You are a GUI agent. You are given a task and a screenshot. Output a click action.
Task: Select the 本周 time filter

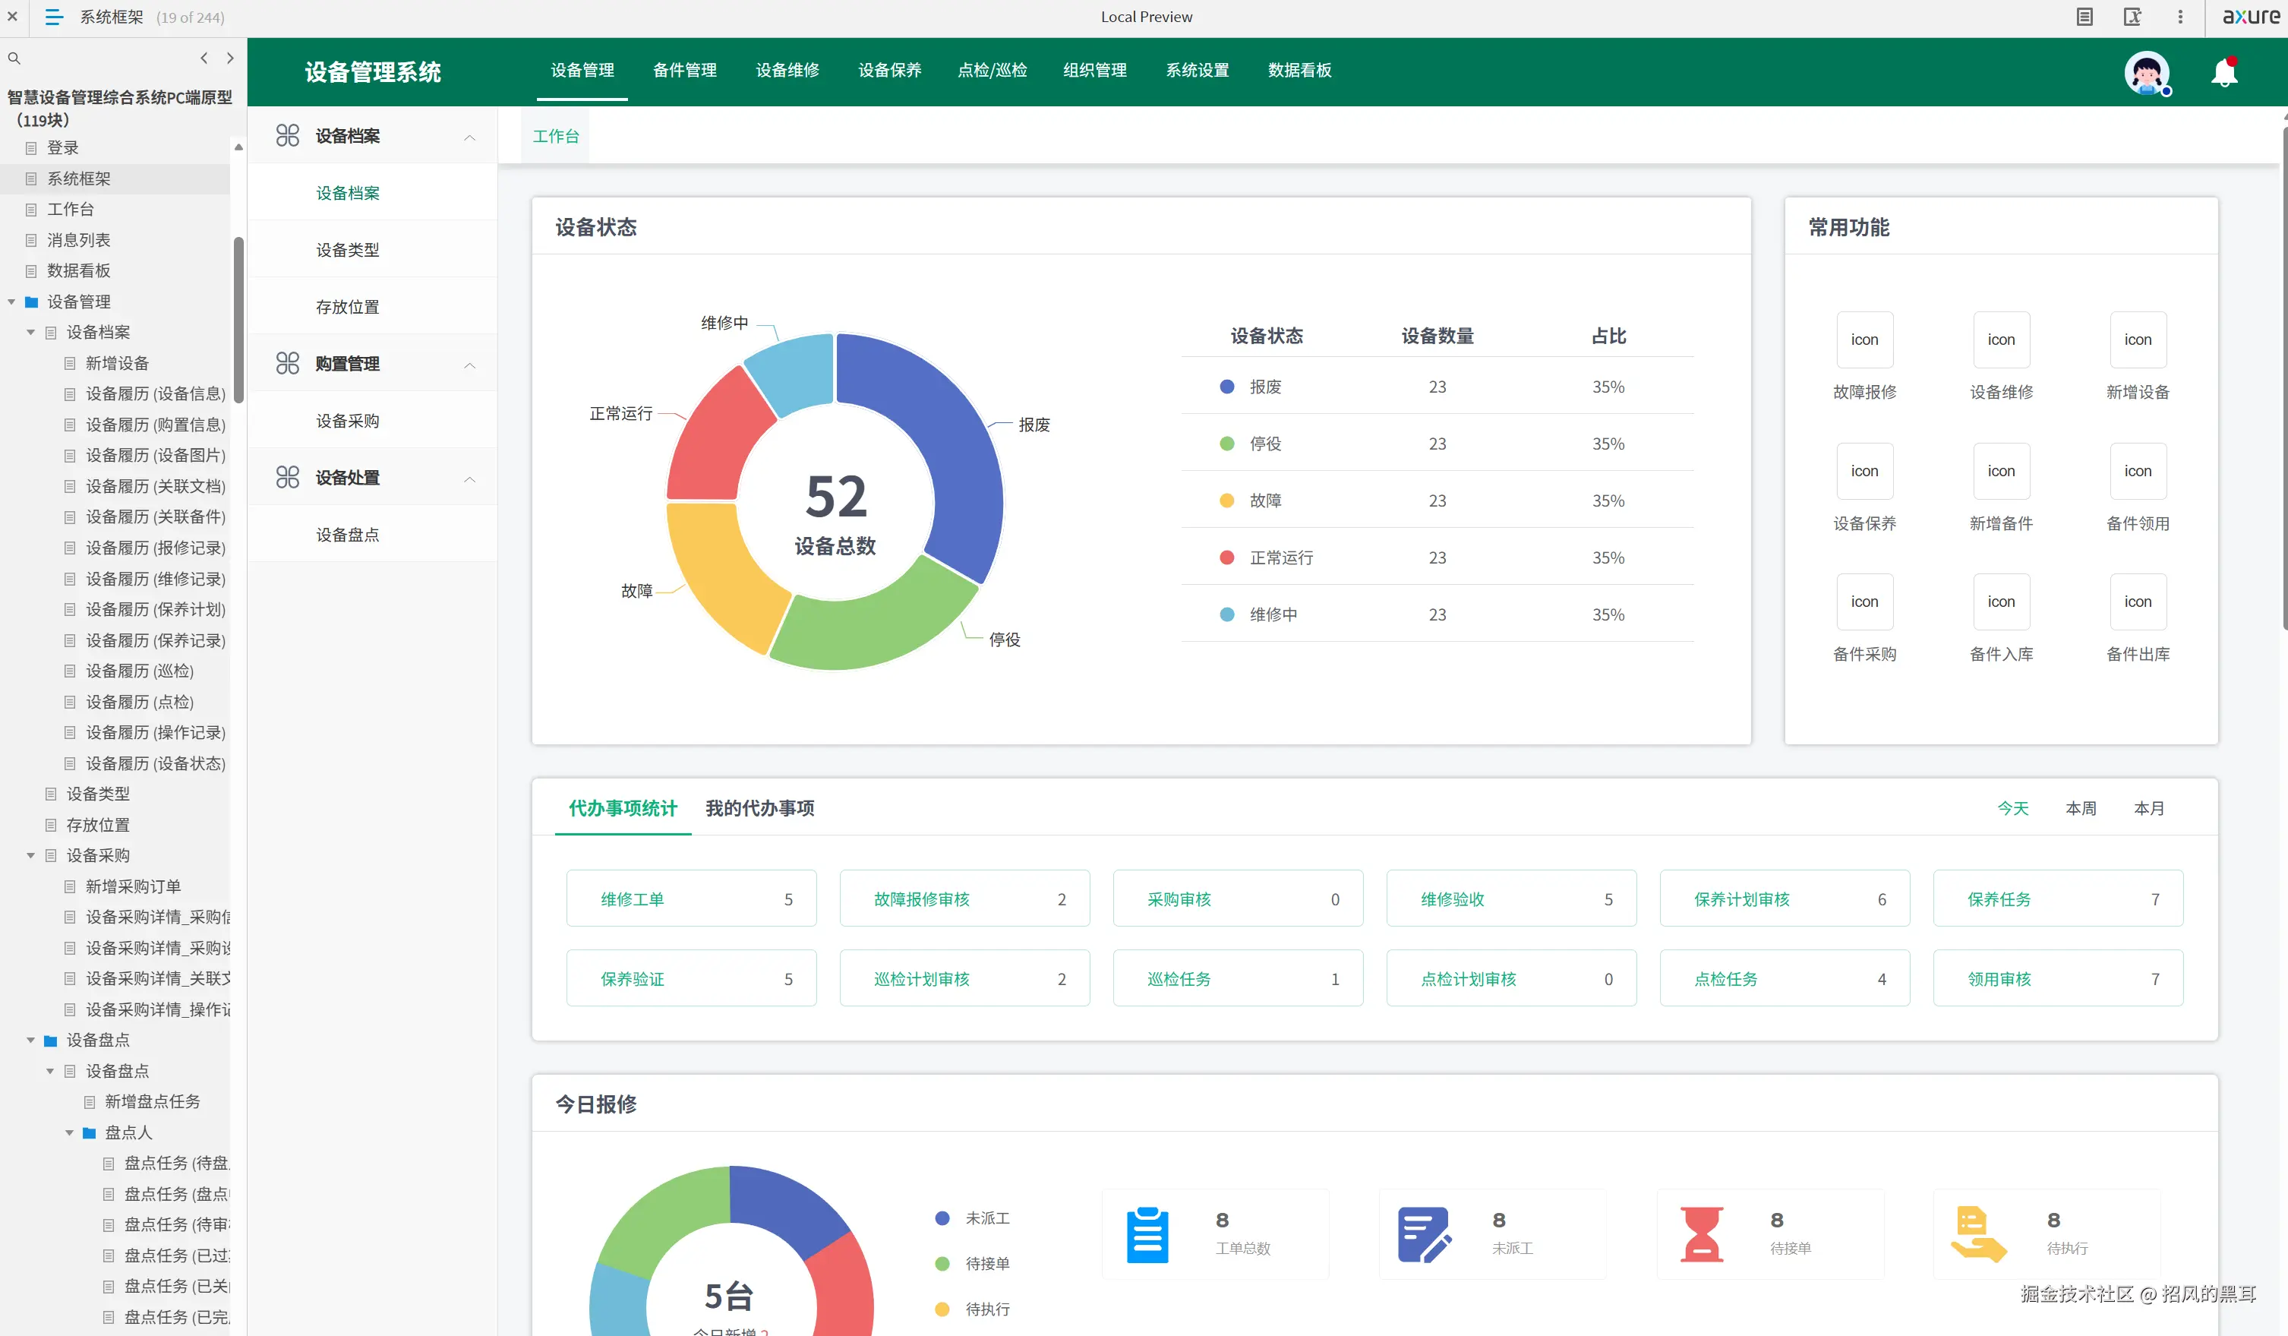[2080, 807]
